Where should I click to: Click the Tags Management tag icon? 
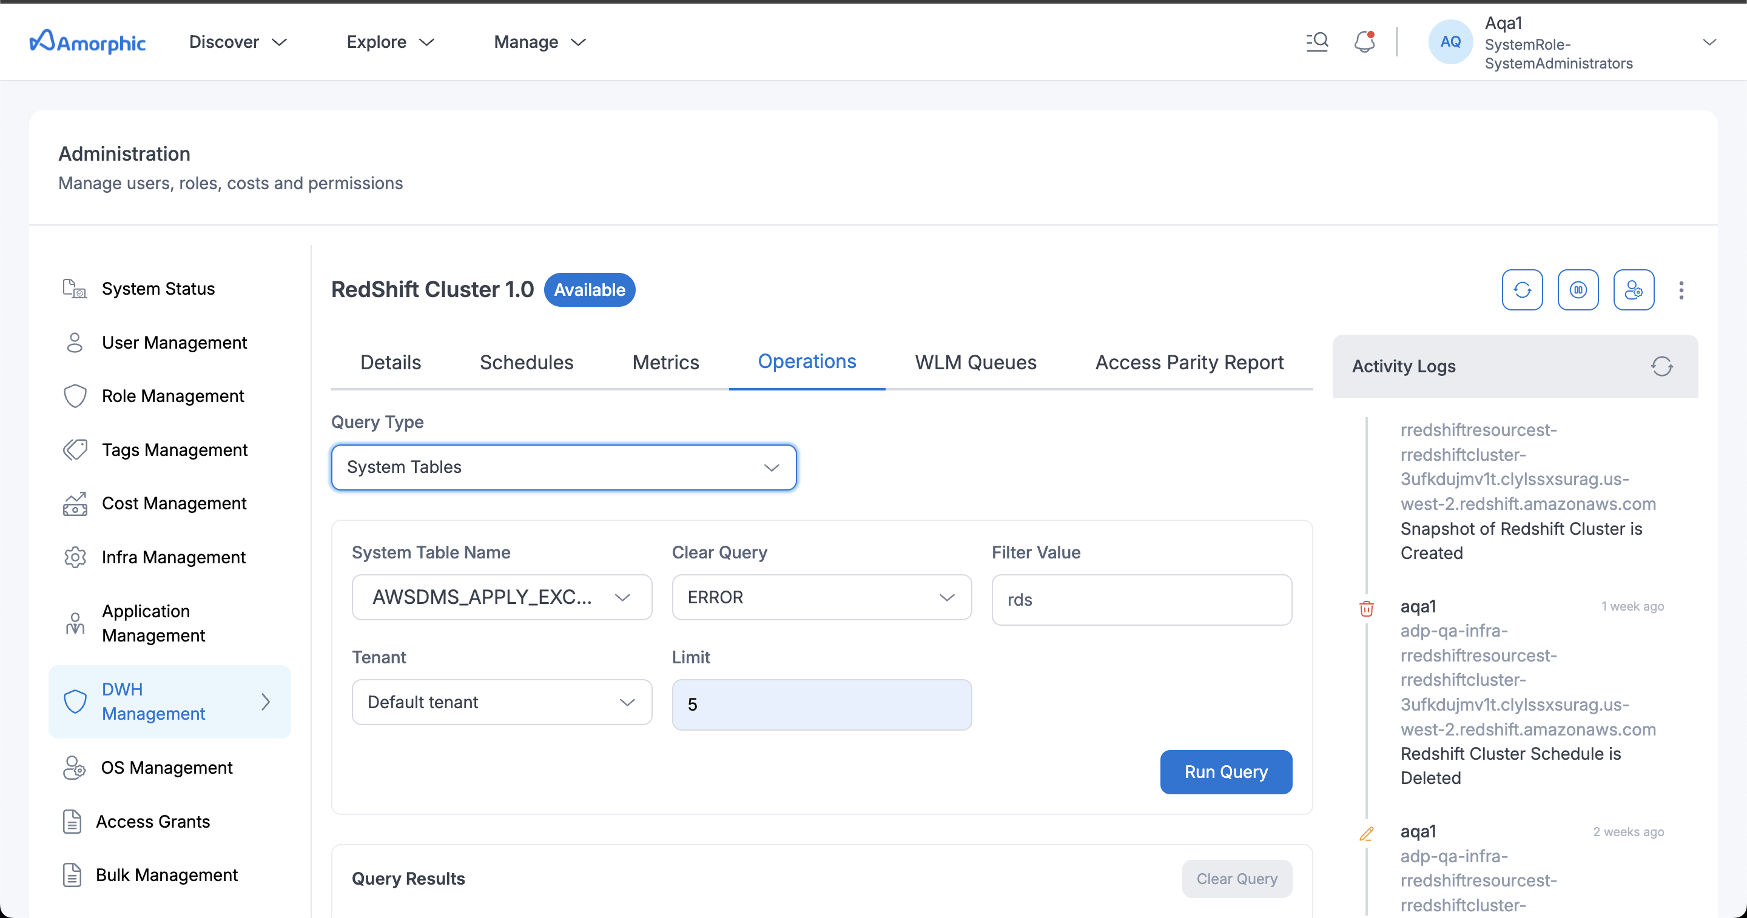(75, 449)
